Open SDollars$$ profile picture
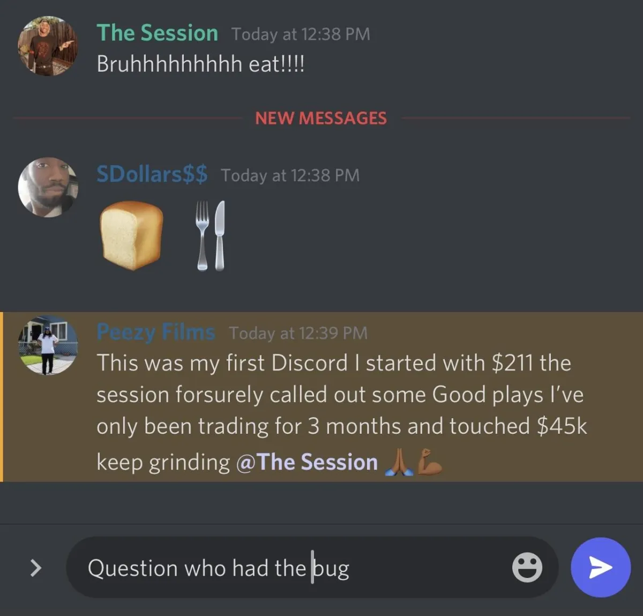This screenshot has height=616, width=643. coord(48,187)
